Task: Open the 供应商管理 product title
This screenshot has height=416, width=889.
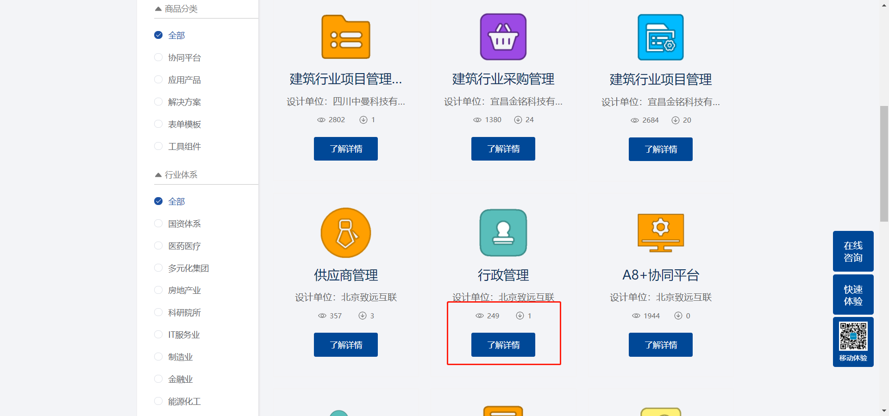Action: point(346,275)
